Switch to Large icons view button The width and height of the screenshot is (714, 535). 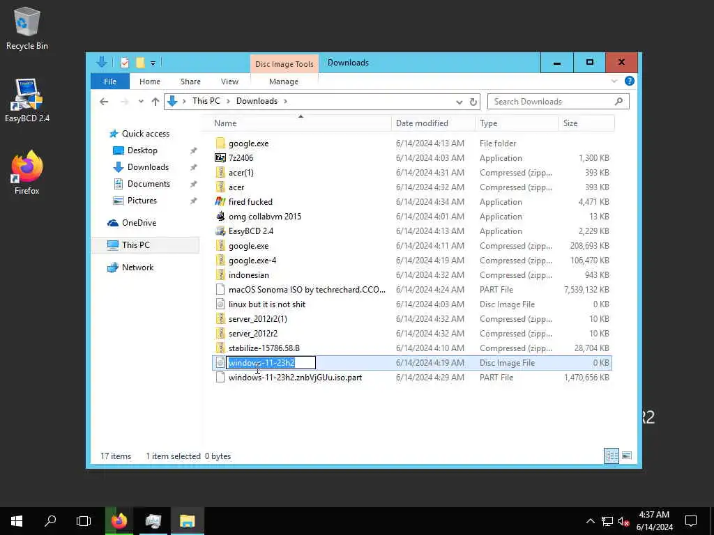tap(627, 456)
